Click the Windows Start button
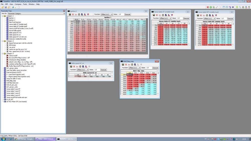 coord(3,139)
